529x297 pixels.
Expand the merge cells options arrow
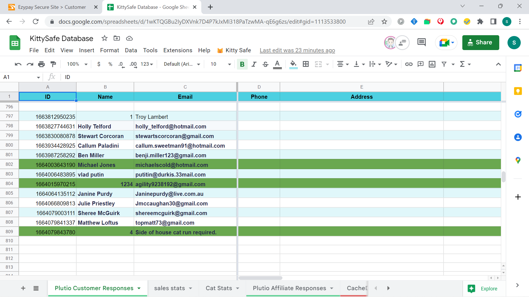coord(328,64)
